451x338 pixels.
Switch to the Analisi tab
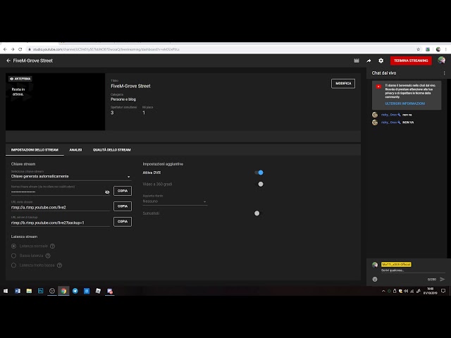pyautogui.click(x=75, y=150)
